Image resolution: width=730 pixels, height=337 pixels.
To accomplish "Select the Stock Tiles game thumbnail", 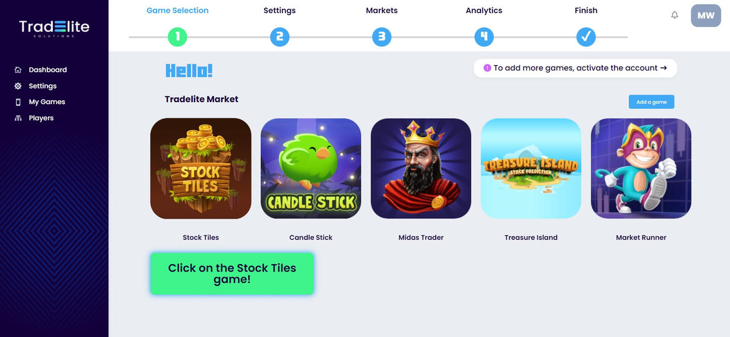I will point(201,168).
